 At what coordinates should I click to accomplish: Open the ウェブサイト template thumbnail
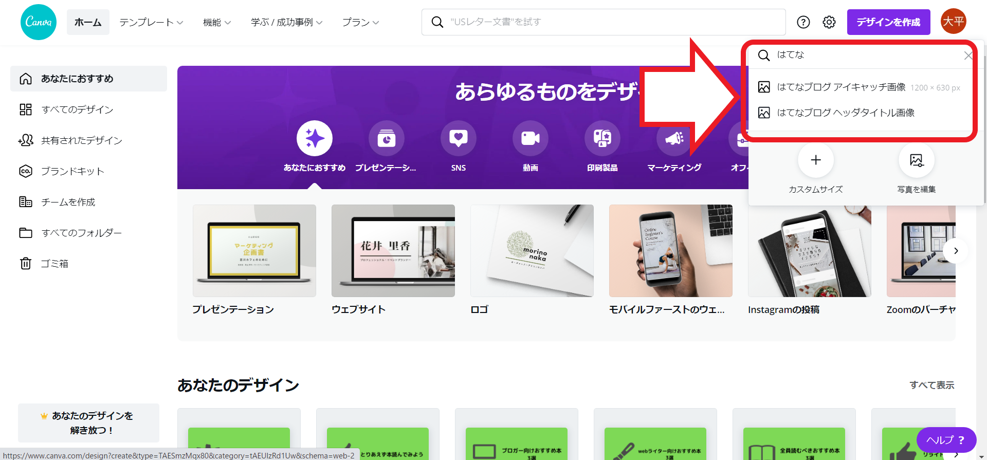(x=393, y=251)
